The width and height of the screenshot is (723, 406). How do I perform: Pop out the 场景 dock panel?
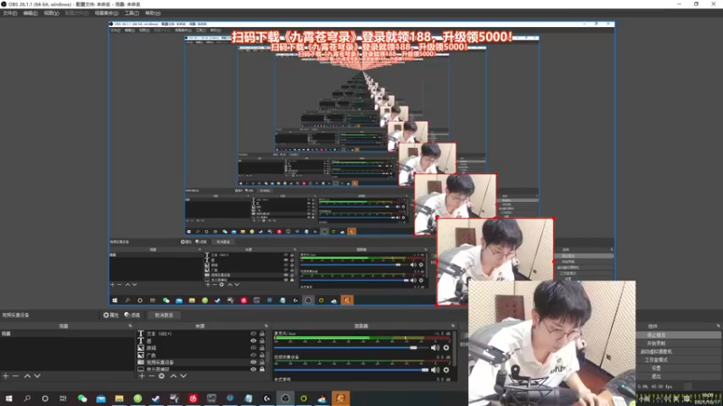(x=130, y=326)
